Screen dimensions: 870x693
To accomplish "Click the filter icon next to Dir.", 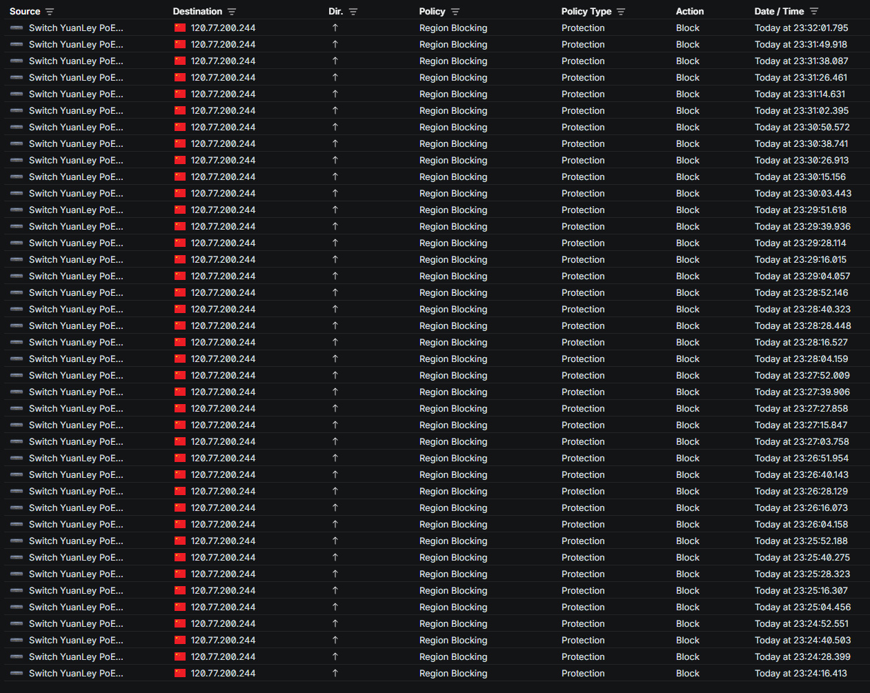I will [x=353, y=12].
